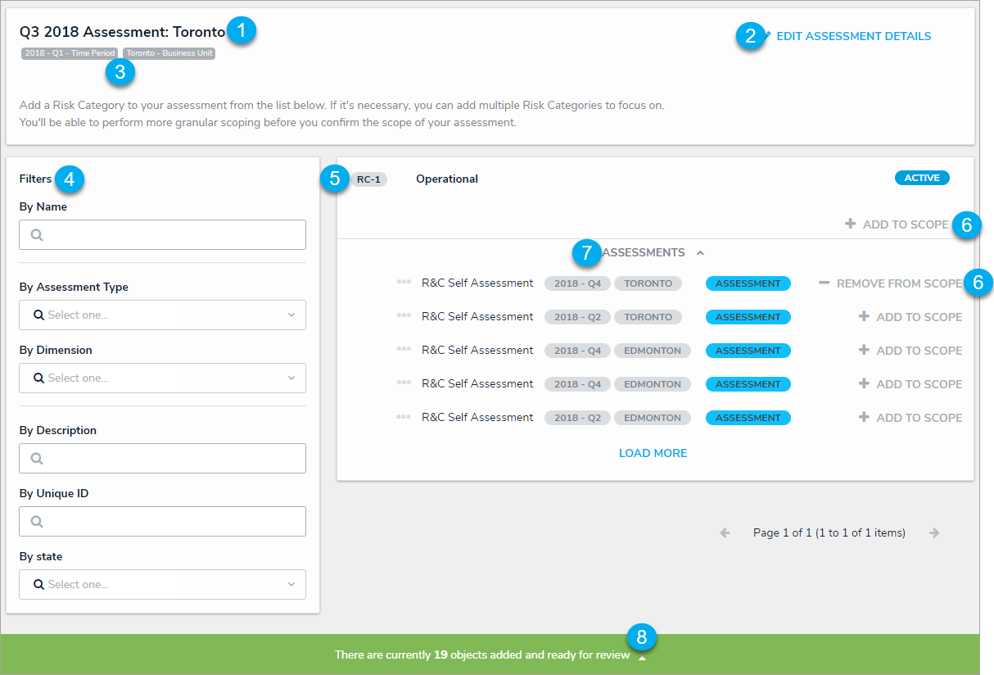This screenshot has height=675, width=994.
Task: Focus the By Name filter field
Action: [162, 234]
